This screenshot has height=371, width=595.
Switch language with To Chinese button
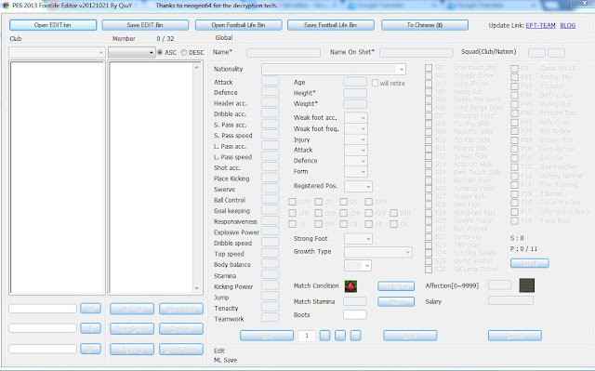(x=425, y=25)
